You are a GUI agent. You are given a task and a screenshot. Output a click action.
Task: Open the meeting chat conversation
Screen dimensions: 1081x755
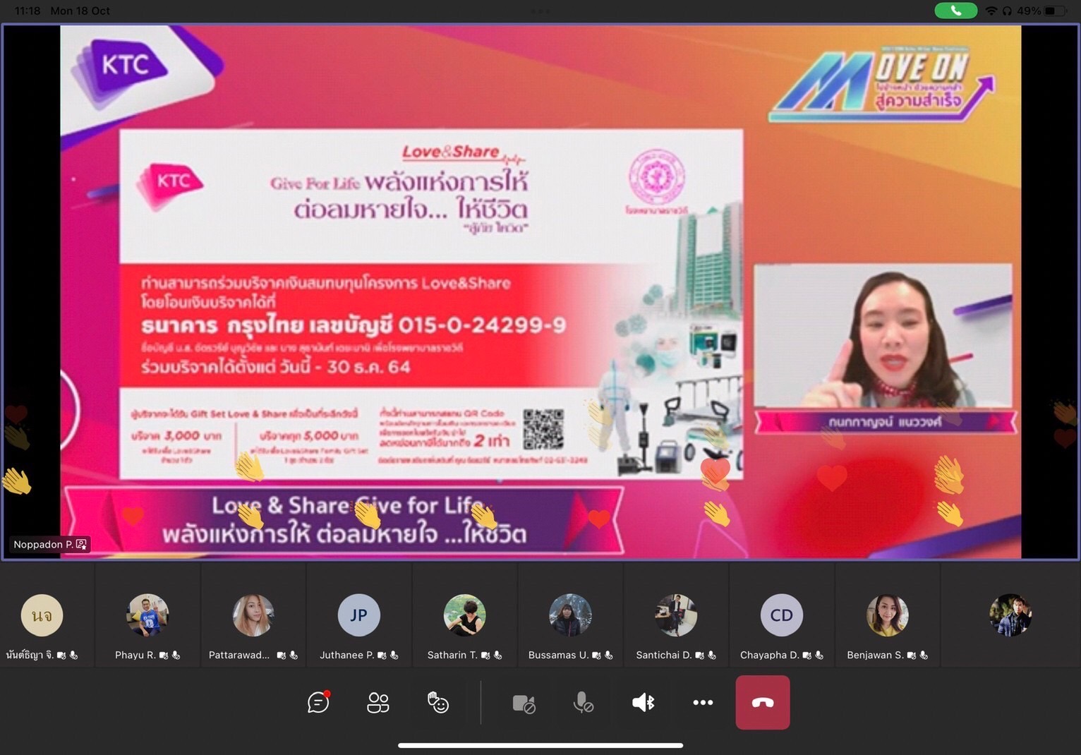coord(318,703)
